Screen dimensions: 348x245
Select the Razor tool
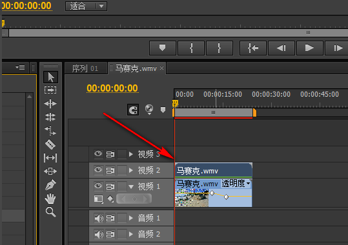pyautogui.click(x=50, y=144)
